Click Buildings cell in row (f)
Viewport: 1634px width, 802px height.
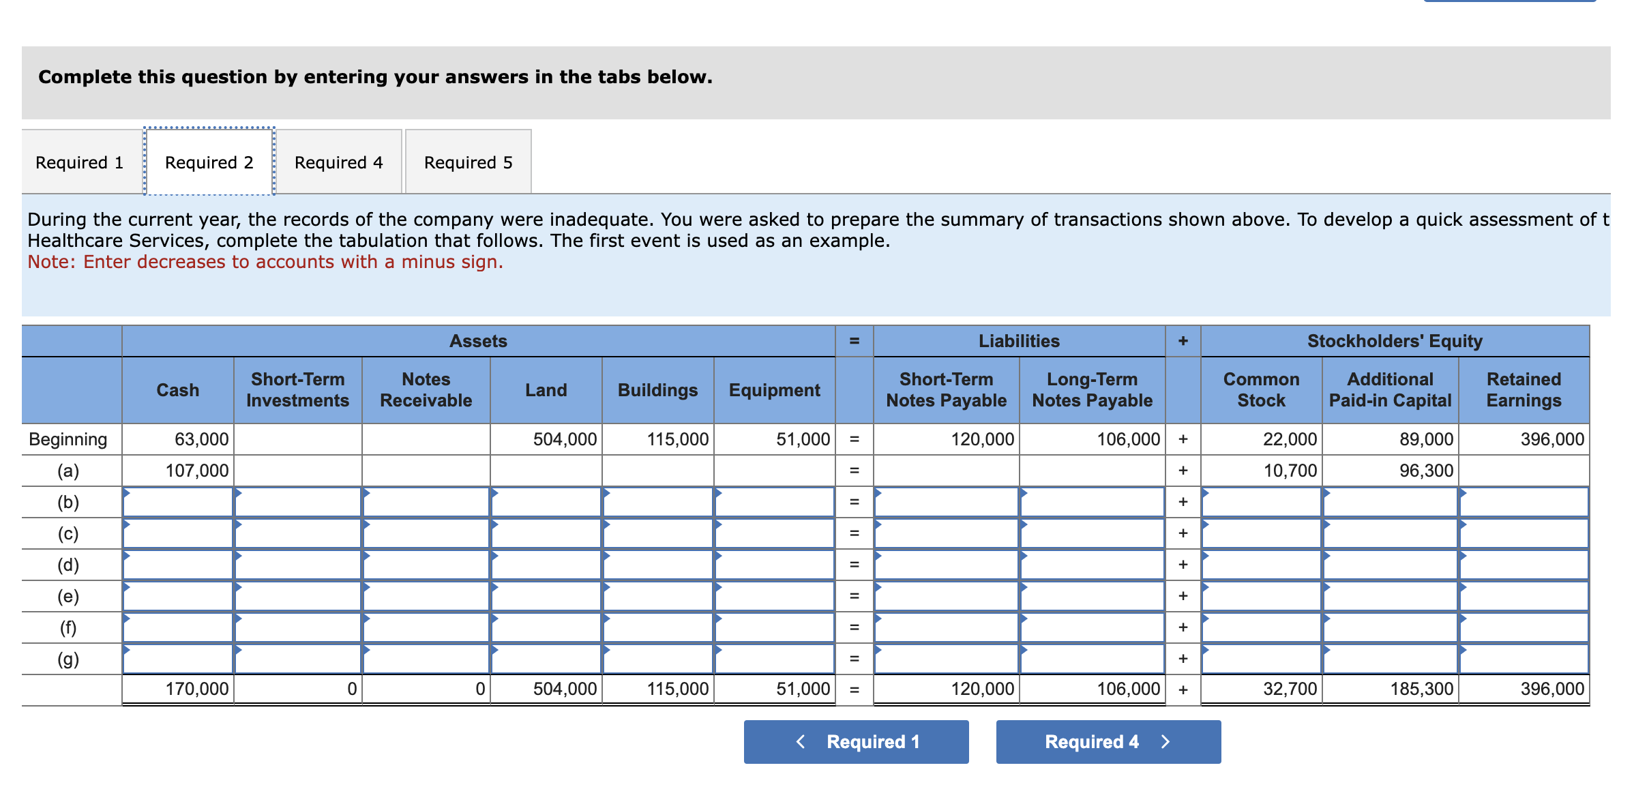click(657, 628)
